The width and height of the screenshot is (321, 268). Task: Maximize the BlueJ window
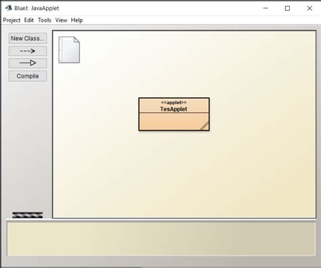click(287, 8)
